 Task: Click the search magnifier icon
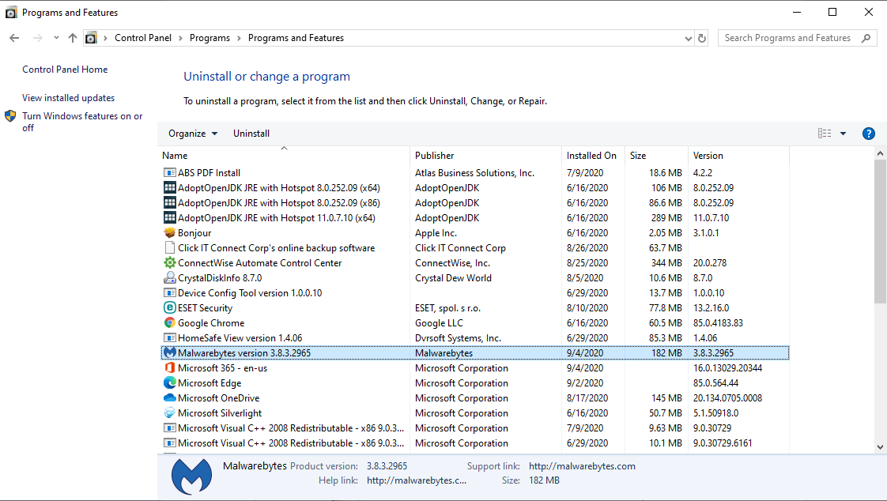(x=866, y=38)
